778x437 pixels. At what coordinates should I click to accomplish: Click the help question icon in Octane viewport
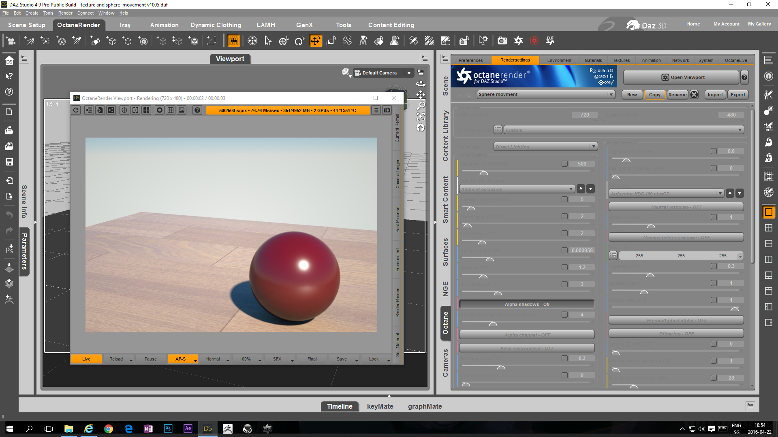197,110
